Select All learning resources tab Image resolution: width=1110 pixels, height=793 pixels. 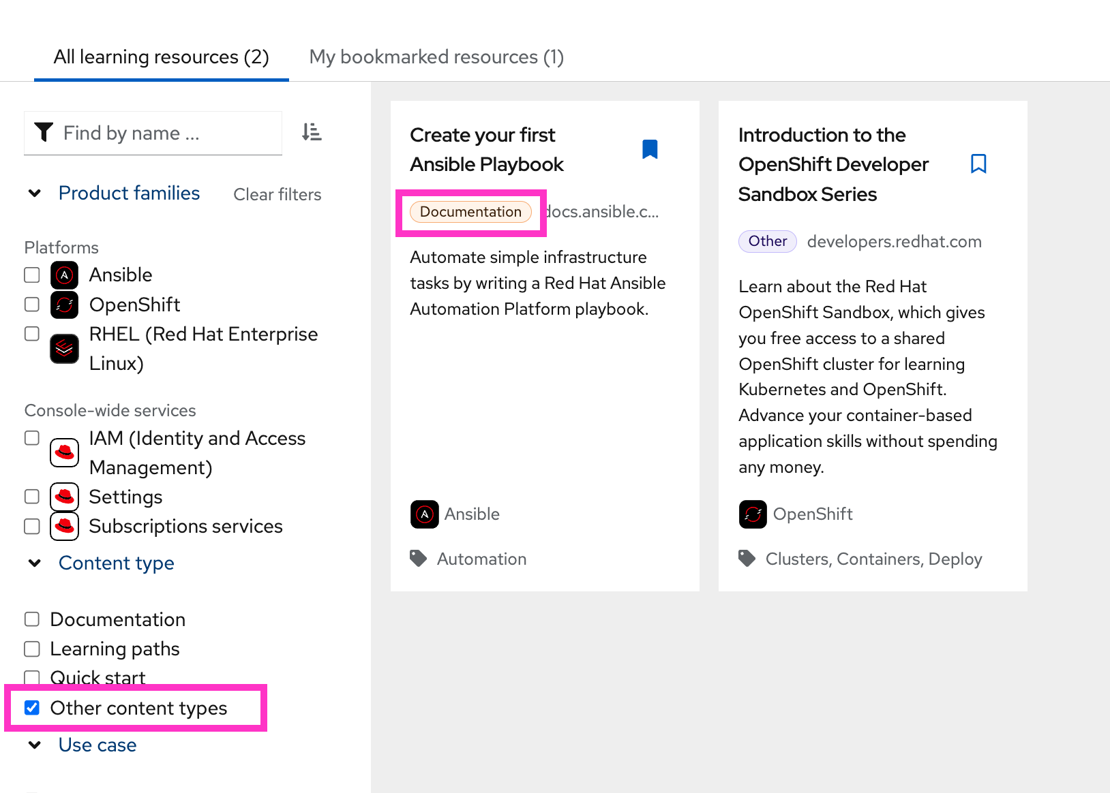coord(161,57)
